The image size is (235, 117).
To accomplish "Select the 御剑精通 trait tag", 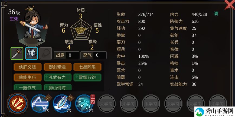I will (57, 67).
